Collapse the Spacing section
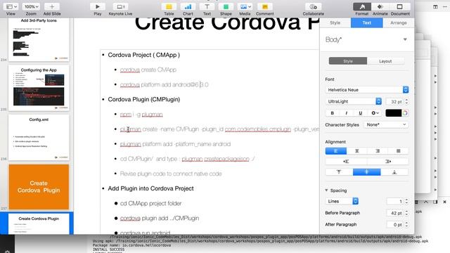Viewport: 450px width, 253px height. (x=326, y=190)
